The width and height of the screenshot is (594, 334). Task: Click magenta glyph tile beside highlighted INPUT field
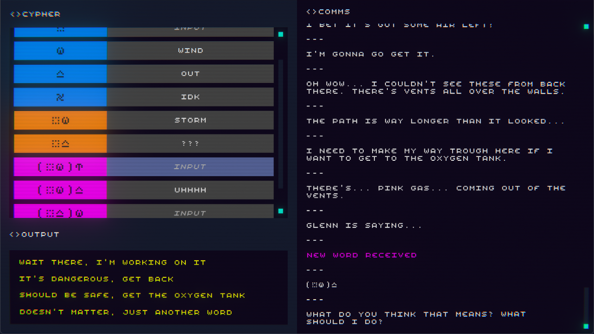[x=60, y=167]
